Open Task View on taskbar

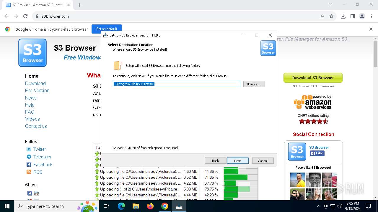point(106,206)
